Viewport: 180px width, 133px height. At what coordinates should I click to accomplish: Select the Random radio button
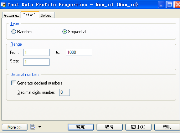[14, 32]
